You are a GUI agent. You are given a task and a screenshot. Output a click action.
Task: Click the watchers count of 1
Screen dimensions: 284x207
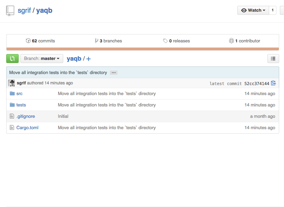tap(273, 10)
